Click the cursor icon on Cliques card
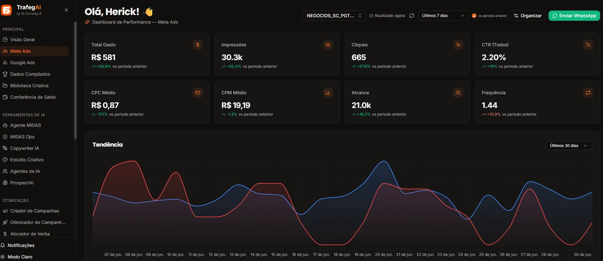 click(458, 45)
